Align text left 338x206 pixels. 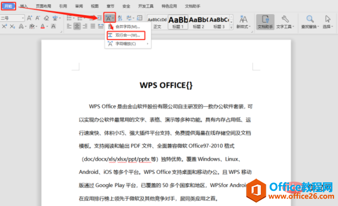69,26
